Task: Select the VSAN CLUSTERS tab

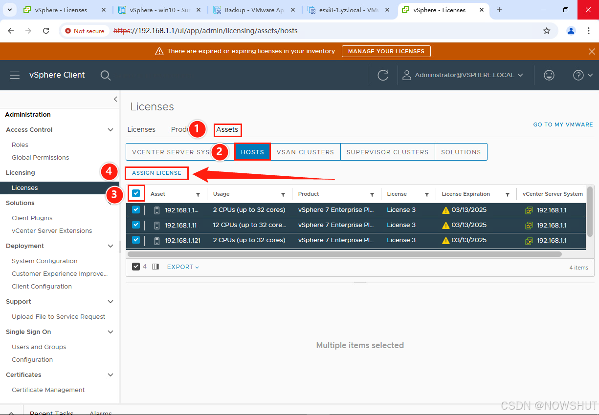Action: click(x=305, y=152)
